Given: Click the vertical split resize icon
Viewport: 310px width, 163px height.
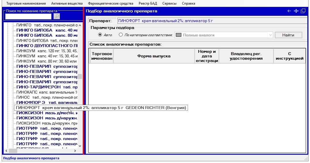Looking at the screenshot, I should click(296, 11).
